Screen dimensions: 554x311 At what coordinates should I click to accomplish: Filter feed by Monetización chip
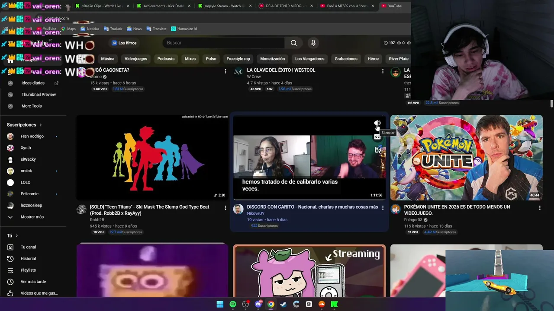[x=273, y=59]
